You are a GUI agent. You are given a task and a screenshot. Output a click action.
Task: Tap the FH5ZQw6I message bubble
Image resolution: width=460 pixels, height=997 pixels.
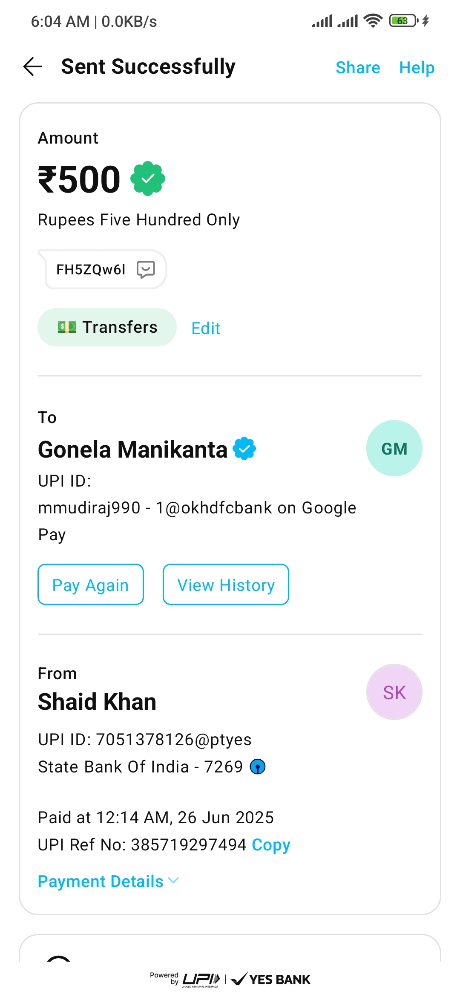[x=91, y=270]
